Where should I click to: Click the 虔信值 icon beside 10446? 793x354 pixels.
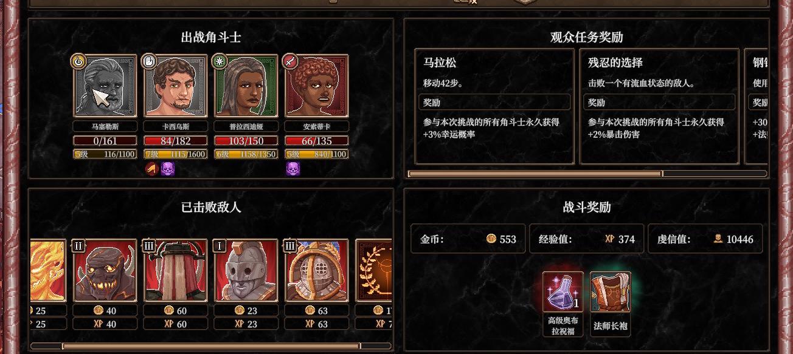718,239
